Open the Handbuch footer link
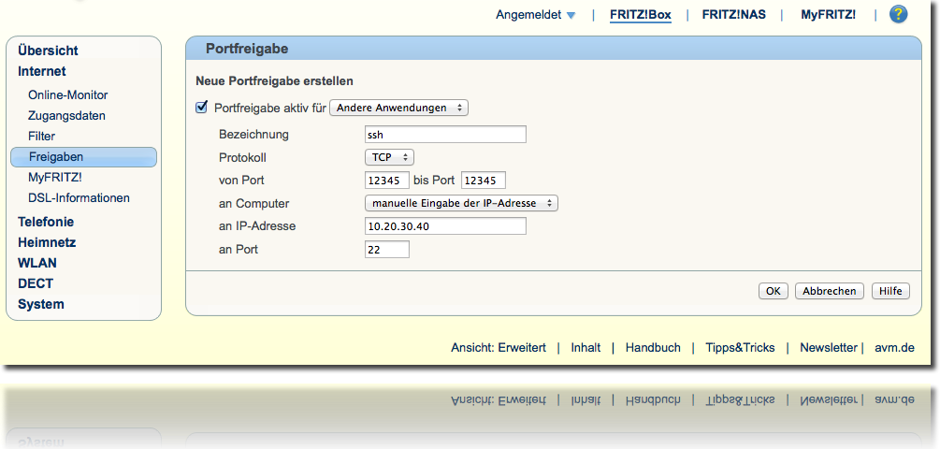Viewport: 940px width, 449px height. tap(653, 347)
